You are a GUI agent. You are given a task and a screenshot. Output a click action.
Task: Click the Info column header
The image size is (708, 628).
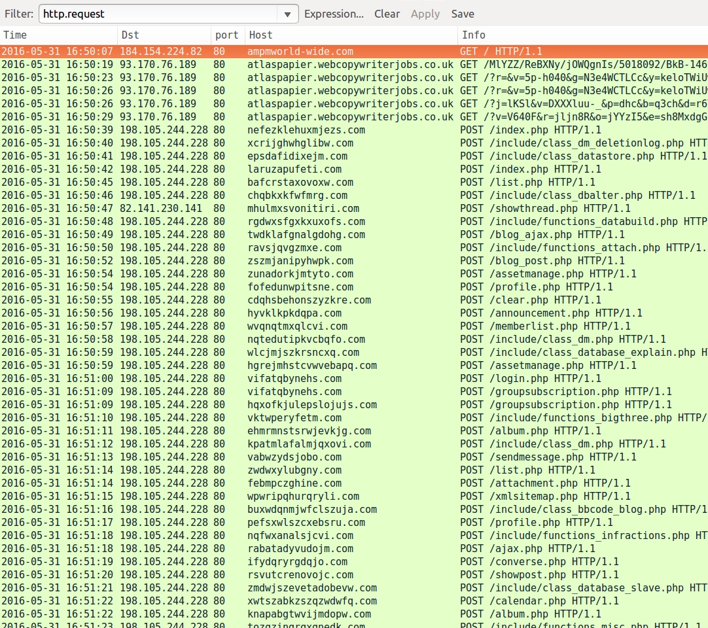(581, 35)
